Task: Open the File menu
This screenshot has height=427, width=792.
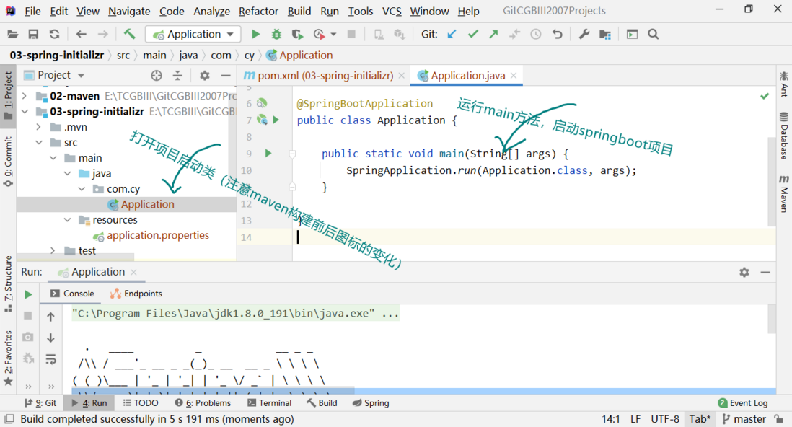Action: click(33, 11)
